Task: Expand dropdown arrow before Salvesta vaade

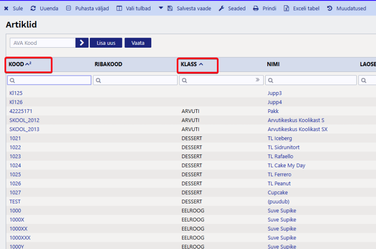Action: 160,8
